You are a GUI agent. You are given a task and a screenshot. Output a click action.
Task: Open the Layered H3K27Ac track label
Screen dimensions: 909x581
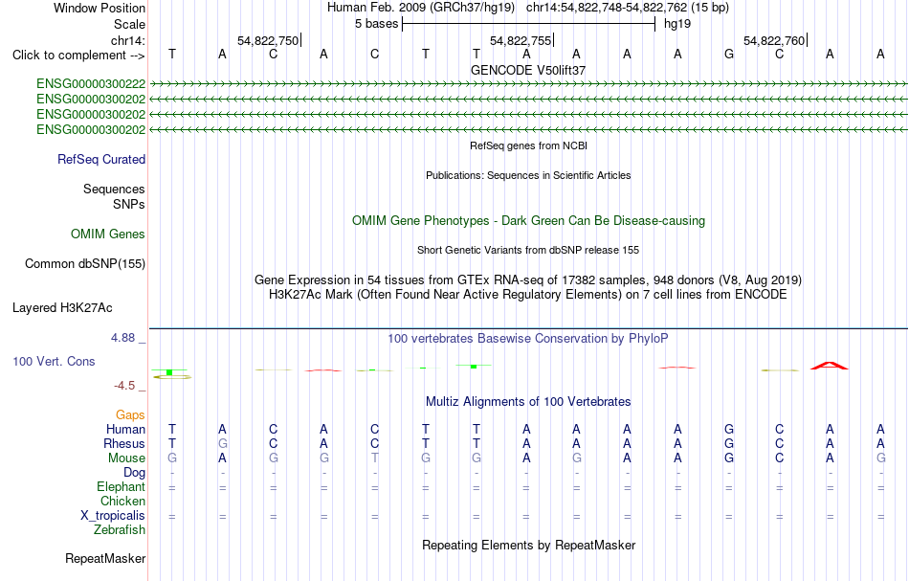click(x=62, y=308)
